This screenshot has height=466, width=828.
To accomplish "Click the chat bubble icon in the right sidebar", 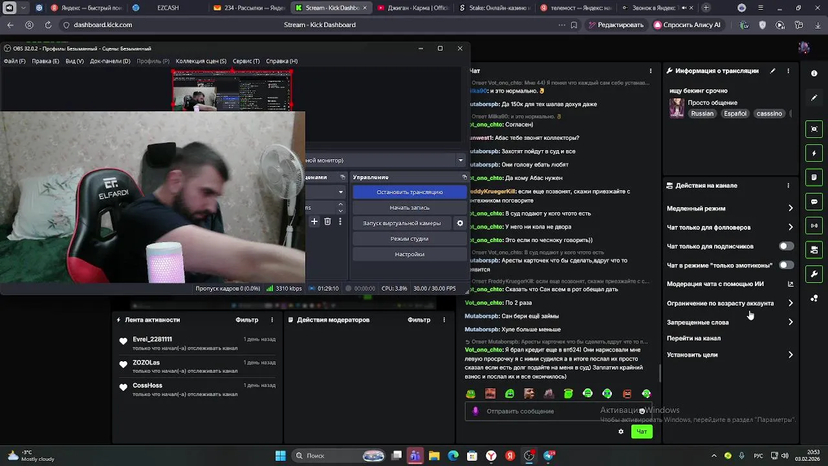I will [814, 201].
